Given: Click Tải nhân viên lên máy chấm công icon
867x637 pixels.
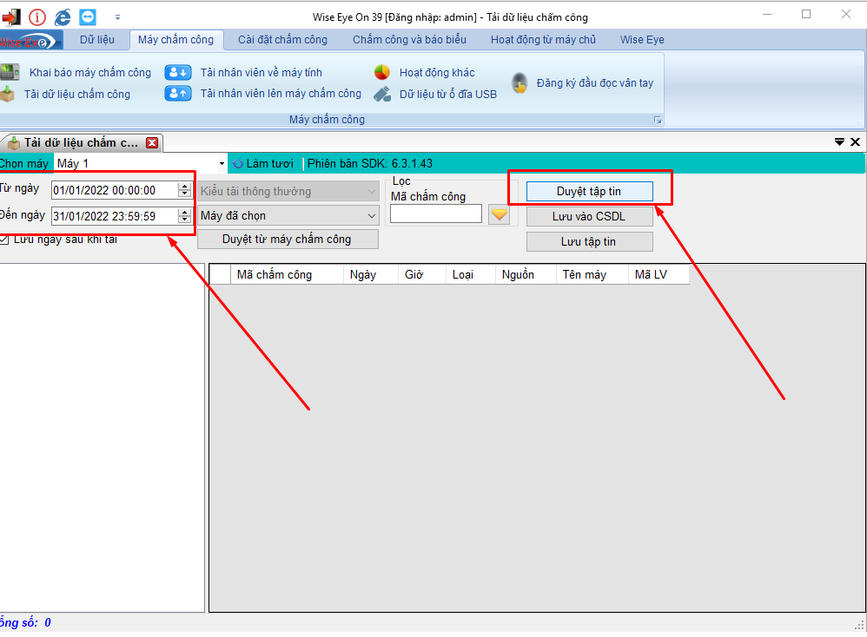Looking at the screenshot, I should (178, 94).
